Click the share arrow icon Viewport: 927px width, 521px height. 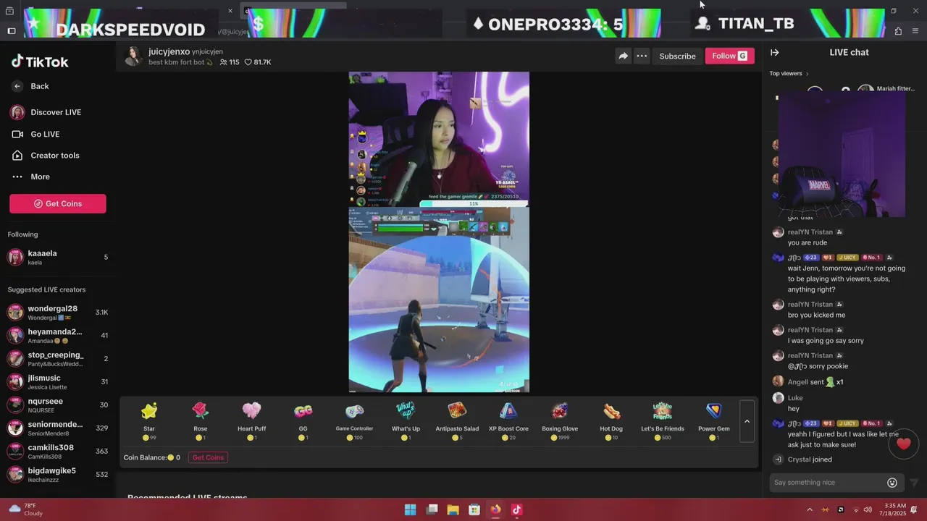tap(623, 56)
